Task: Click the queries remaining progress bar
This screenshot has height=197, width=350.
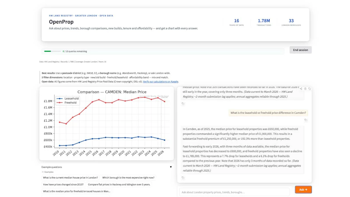Action: pos(52,51)
